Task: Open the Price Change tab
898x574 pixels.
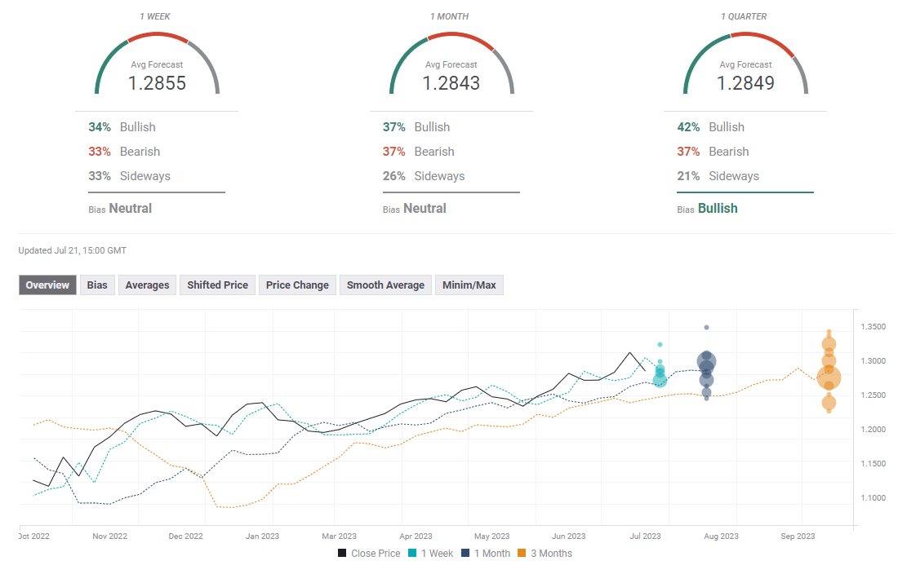Action: (297, 285)
